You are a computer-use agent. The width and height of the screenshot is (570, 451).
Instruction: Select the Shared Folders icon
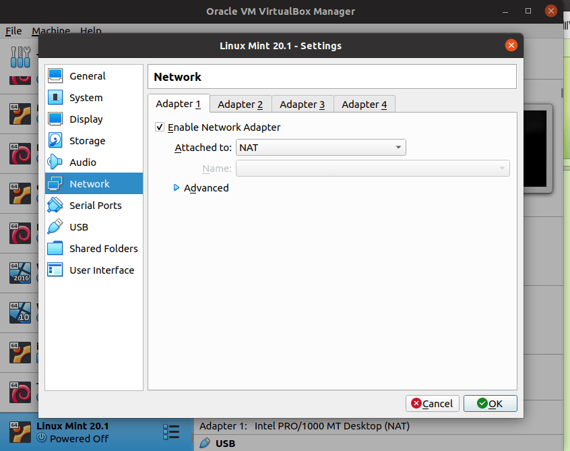click(x=55, y=249)
